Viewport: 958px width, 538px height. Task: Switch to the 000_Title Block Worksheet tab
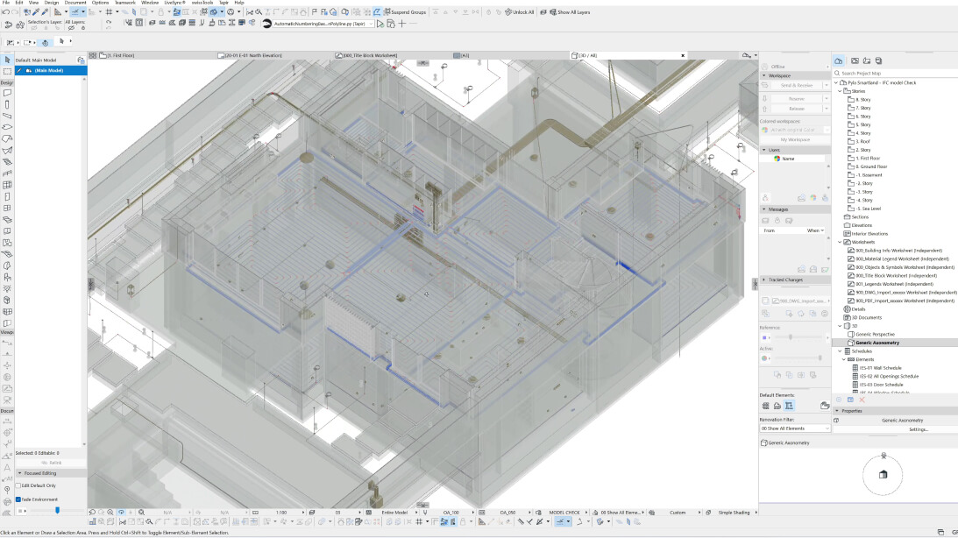[370, 55]
